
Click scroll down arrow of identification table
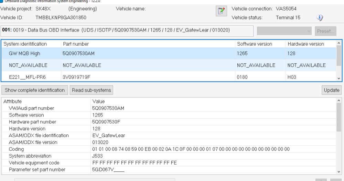coord(339,78)
